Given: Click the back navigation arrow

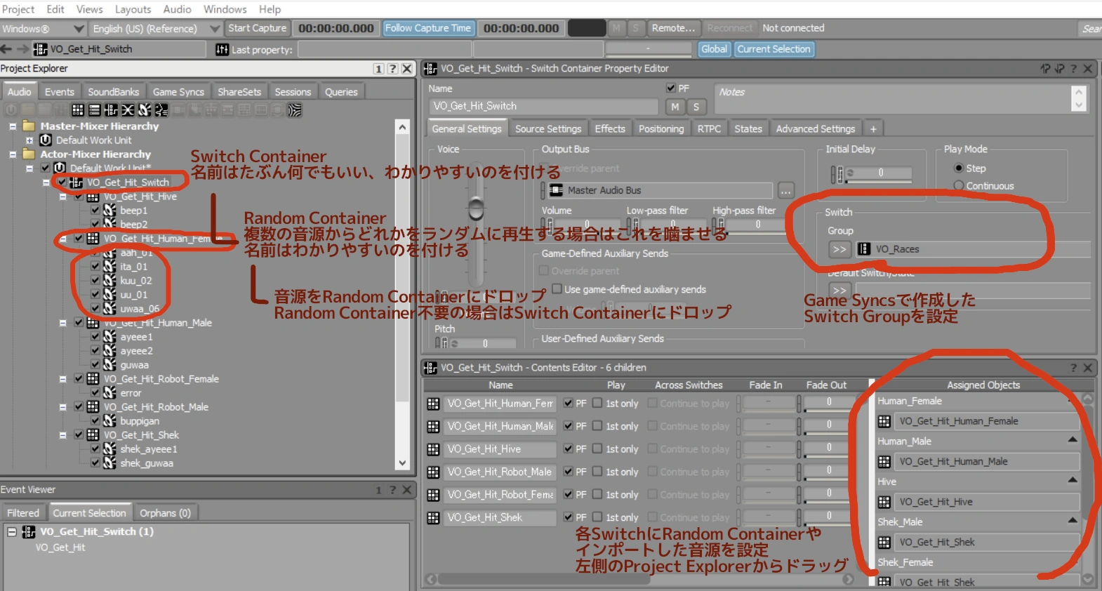Looking at the screenshot, I should coord(7,49).
